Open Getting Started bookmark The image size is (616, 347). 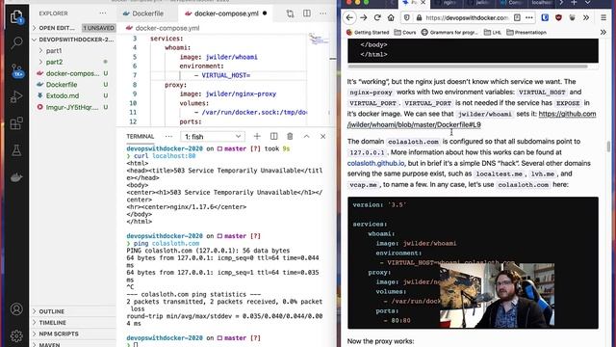click(x=368, y=32)
